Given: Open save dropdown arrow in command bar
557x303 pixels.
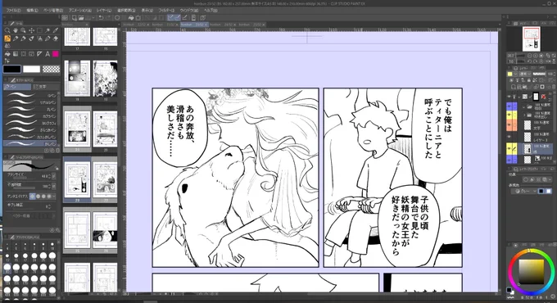Looking at the screenshot, I should (93, 17).
